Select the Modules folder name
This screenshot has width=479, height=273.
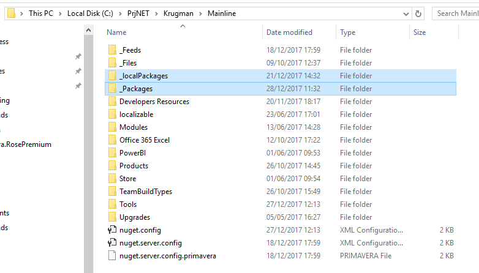[x=134, y=127]
